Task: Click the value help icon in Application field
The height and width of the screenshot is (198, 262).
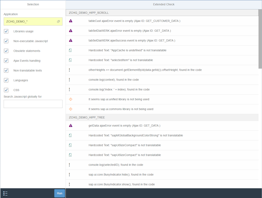Action: point(59,21)
